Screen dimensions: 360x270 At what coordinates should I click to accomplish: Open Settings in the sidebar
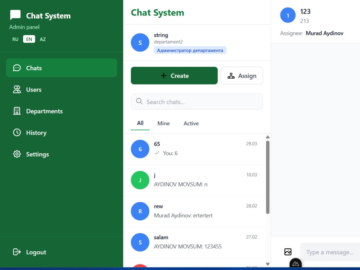(62, 154)
